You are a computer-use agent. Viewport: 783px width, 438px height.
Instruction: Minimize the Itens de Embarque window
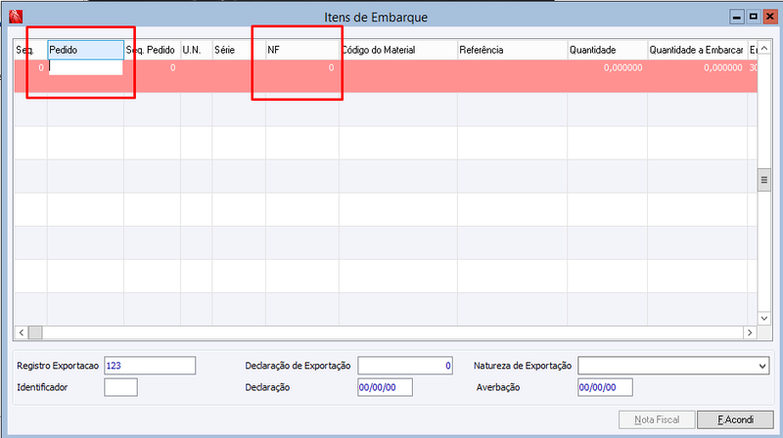(x=737, y=17)
